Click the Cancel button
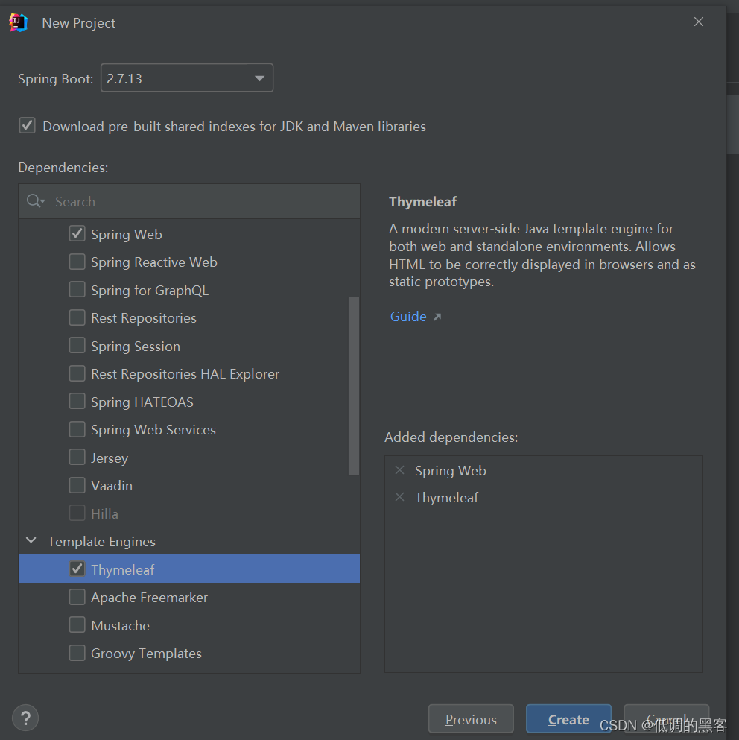739x740 pixels. (666, 719)
